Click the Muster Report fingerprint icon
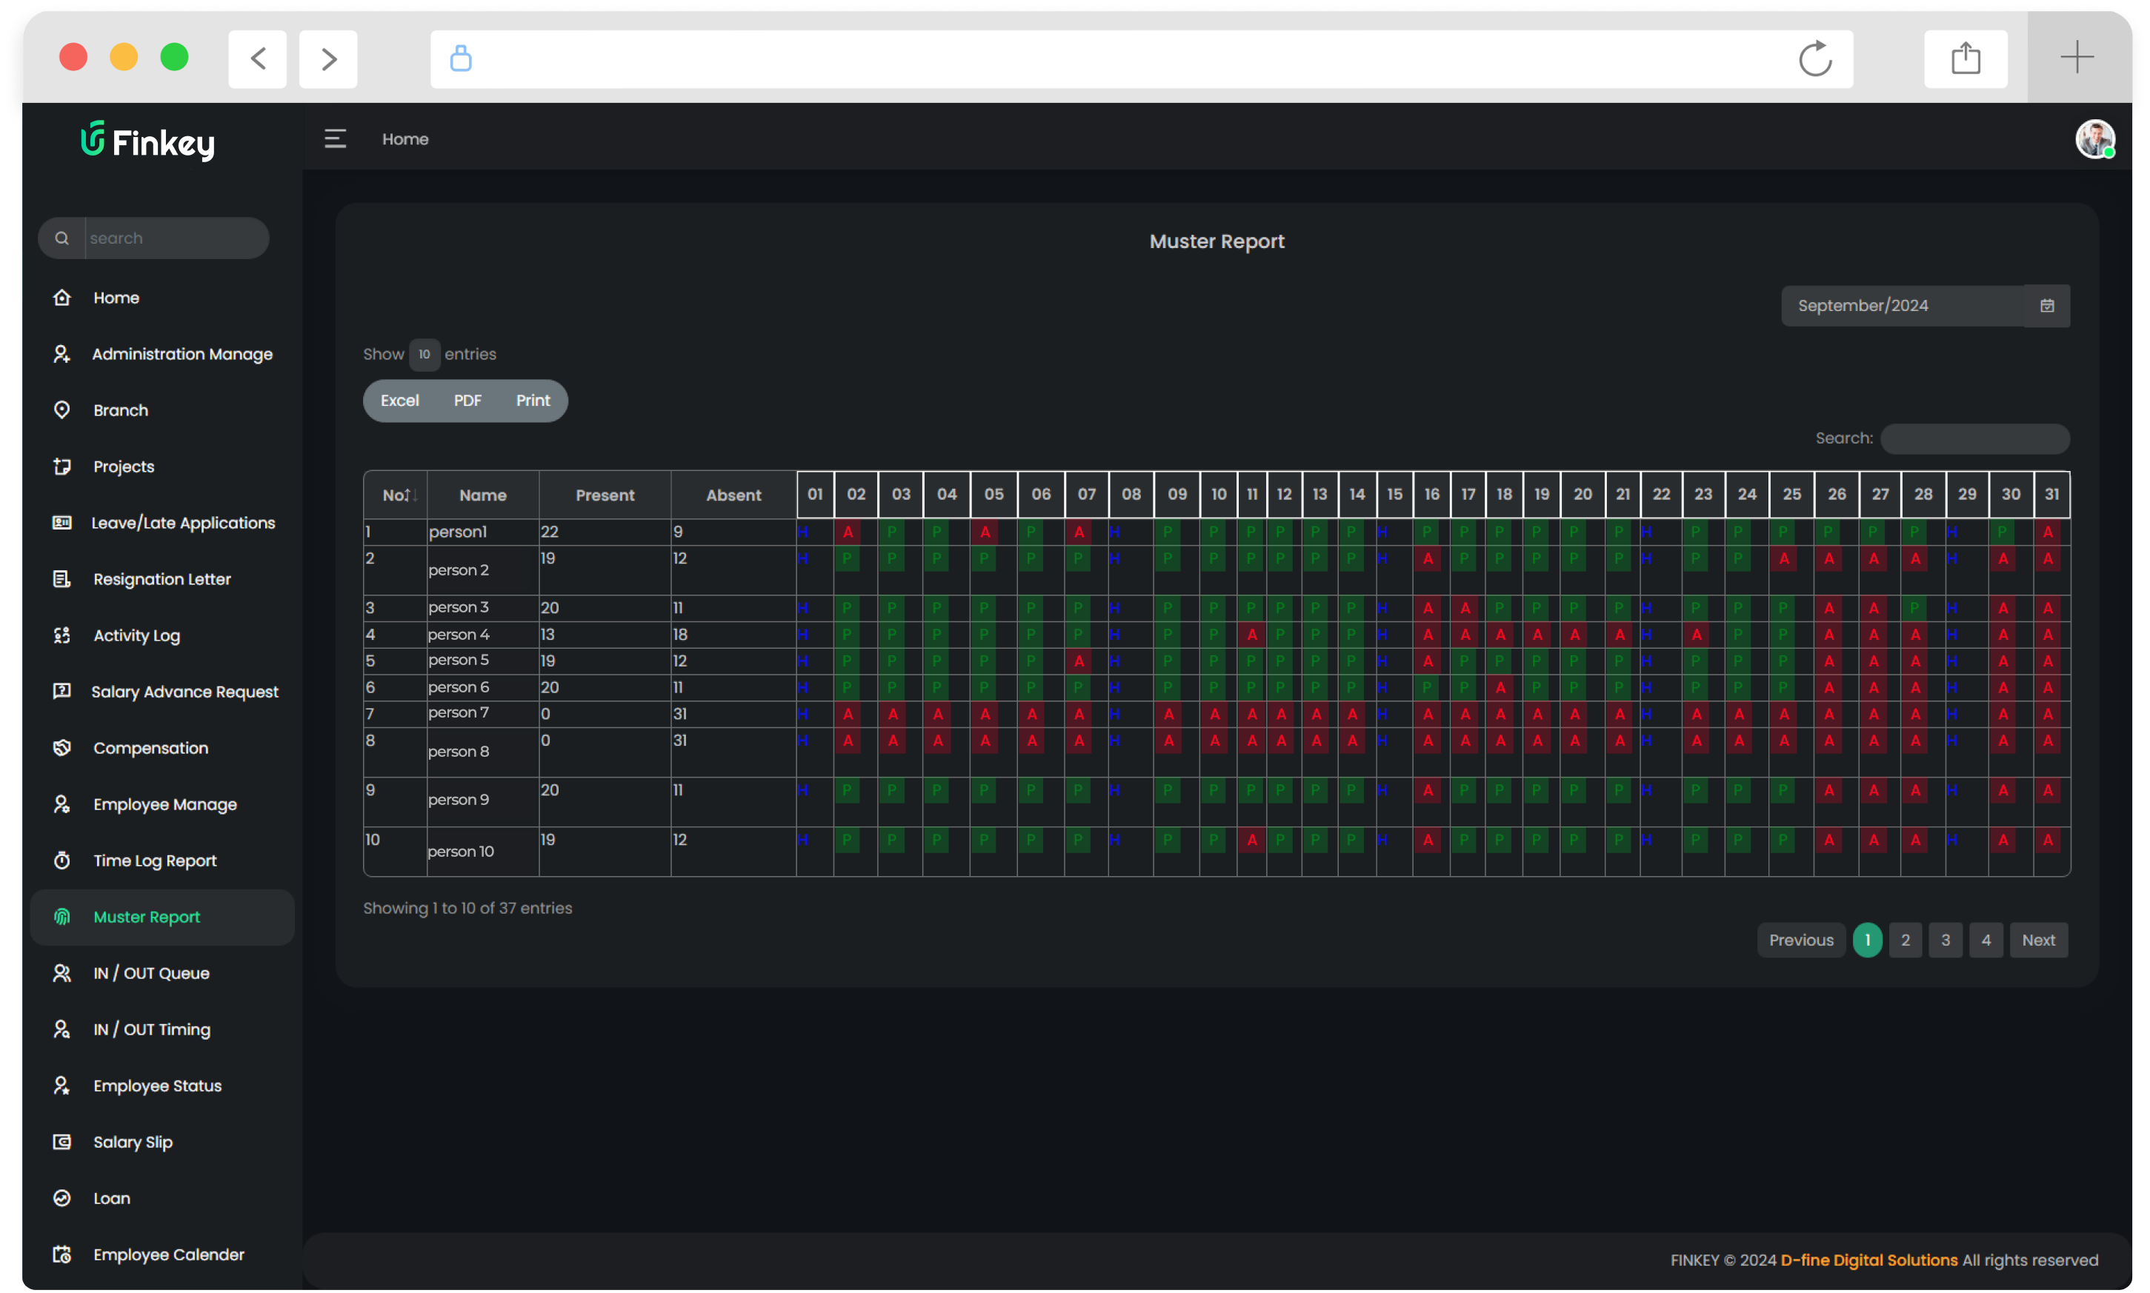 [x=62, y=917]
